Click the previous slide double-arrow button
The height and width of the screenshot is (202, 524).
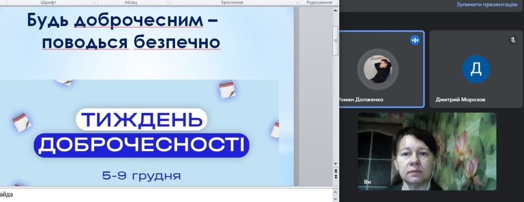coord(336,171)
